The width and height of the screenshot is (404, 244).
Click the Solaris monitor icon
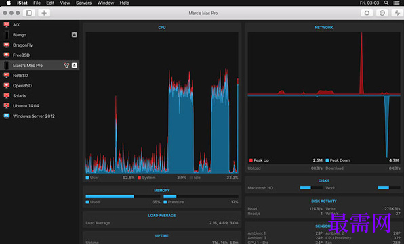click(x=7, y=95)
